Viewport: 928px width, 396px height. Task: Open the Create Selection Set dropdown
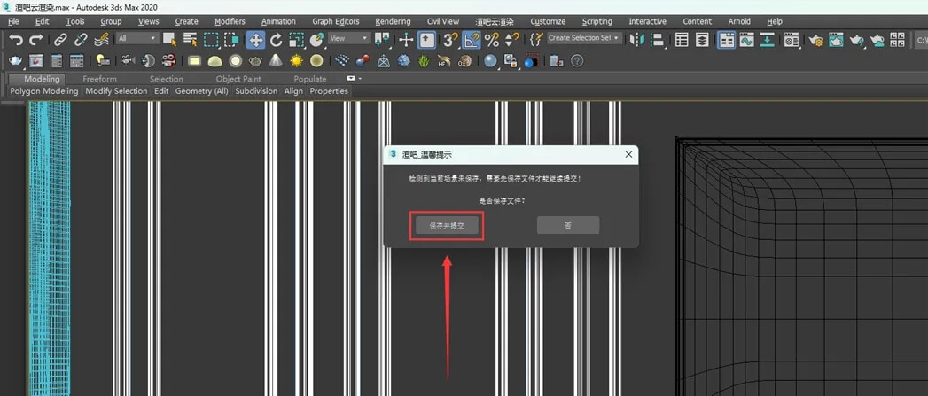[x=584, y=38]
